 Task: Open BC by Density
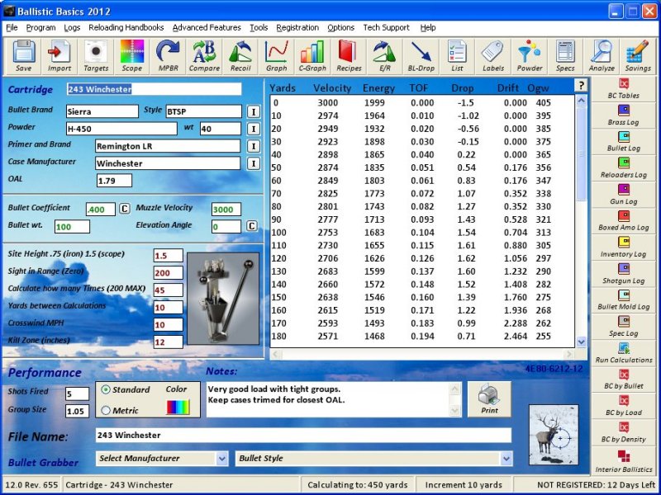pos(624,432)
